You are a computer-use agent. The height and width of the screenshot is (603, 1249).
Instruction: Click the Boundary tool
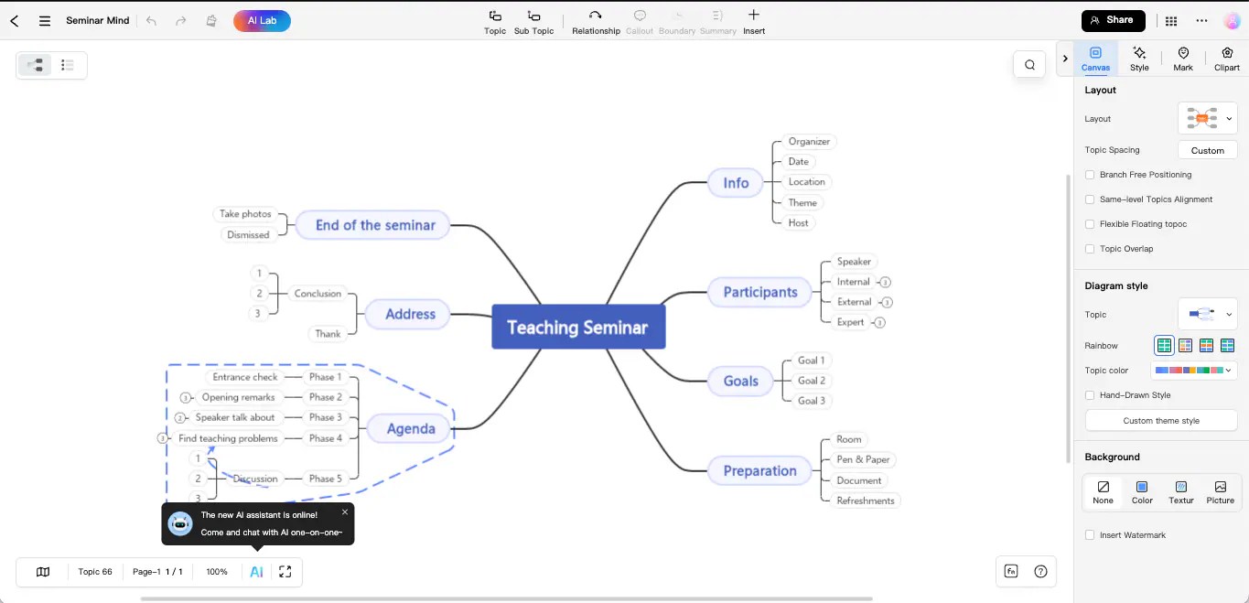(677, 22)
